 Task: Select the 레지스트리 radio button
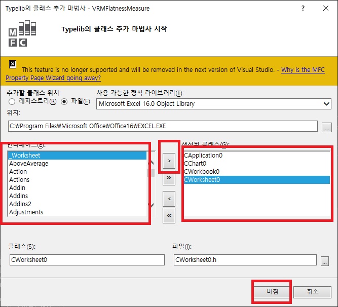click(x=12, y=101)
